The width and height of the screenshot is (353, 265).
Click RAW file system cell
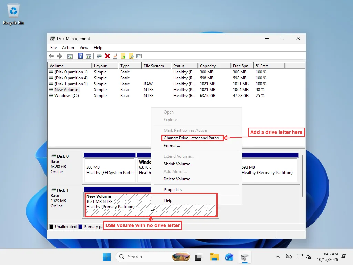click(x=148, y=84)
